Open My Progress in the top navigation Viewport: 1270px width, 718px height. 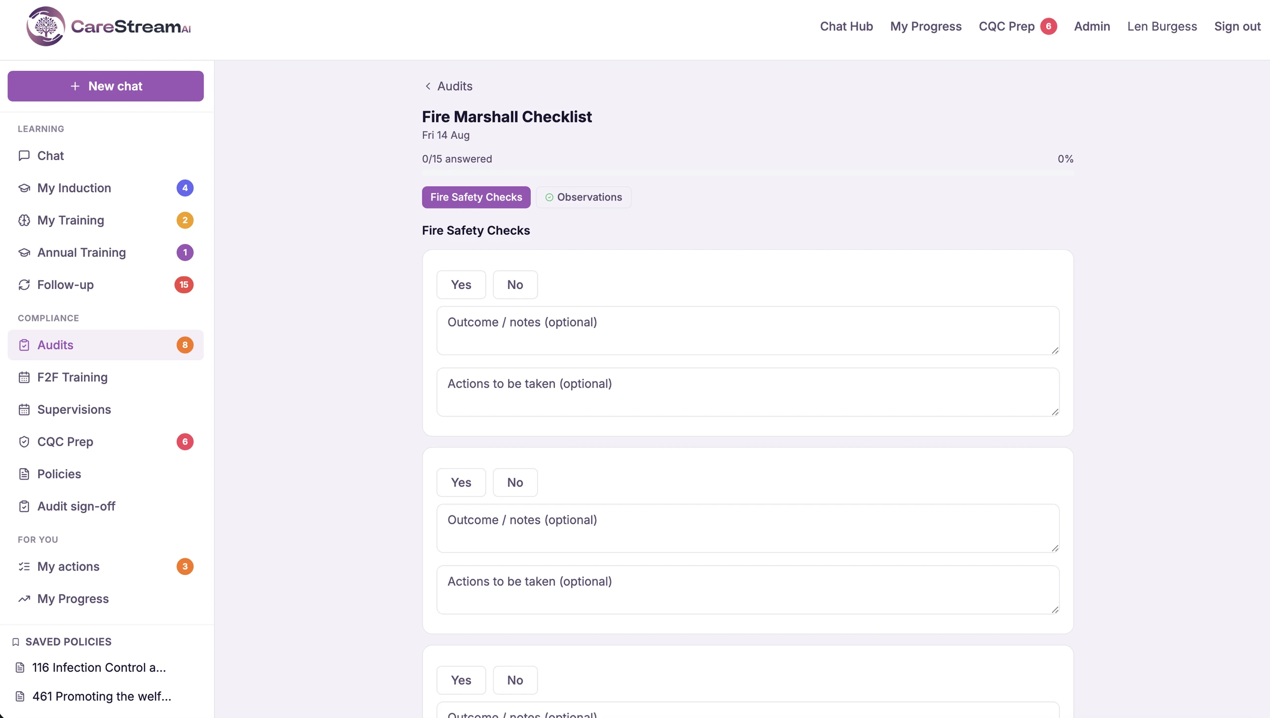click(x=926, y=26)
